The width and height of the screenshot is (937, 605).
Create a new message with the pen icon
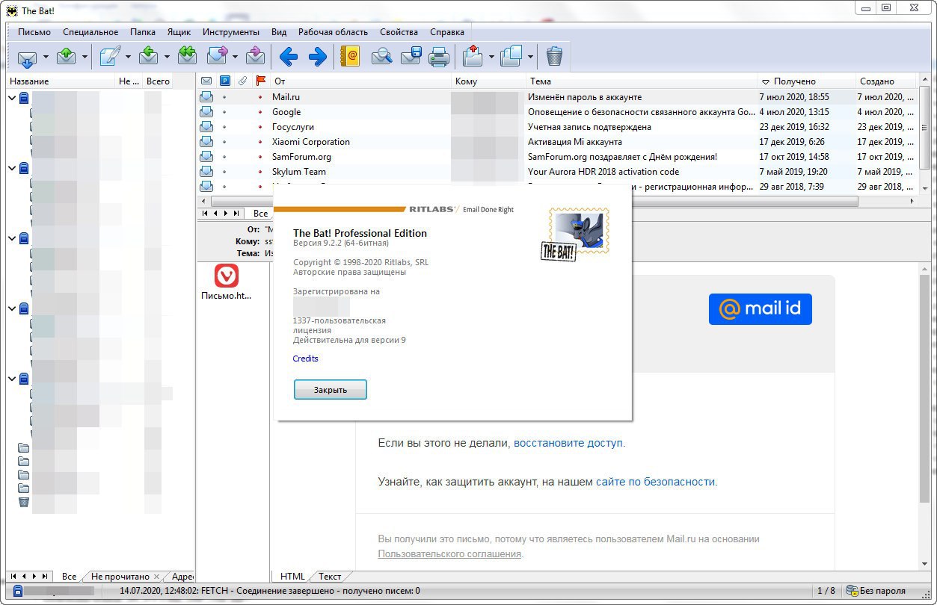[110, 57]
